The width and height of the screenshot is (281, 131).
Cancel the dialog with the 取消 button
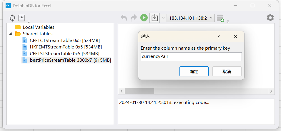(x=227, y=71)
